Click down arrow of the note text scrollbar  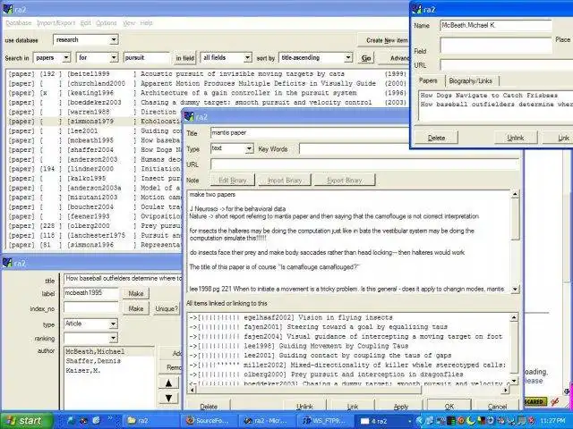515,289
